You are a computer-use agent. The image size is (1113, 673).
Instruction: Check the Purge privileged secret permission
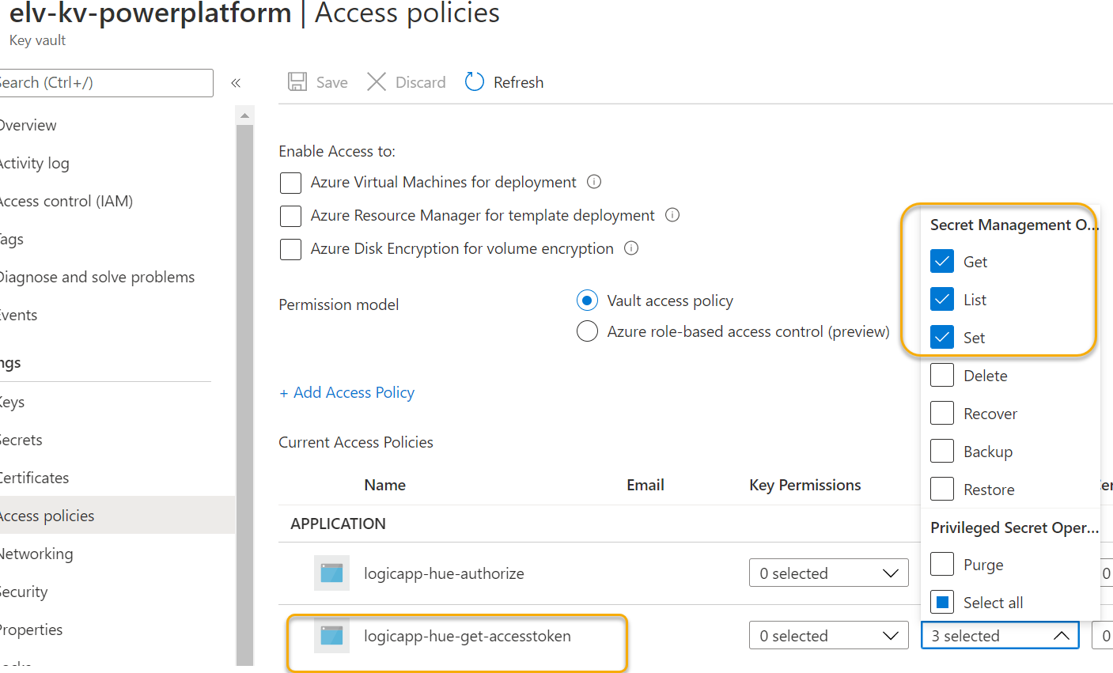click(x=942, y=565)
